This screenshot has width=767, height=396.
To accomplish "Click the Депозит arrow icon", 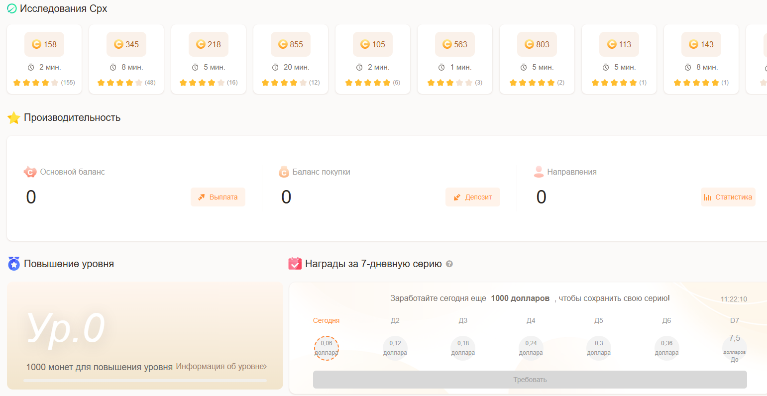I will click(x=457, y=197).
